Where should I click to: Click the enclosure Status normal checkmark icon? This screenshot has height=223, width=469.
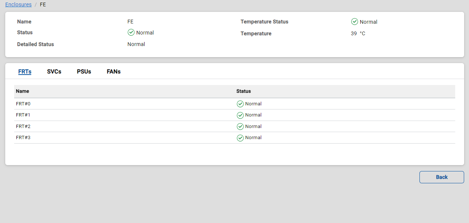coord(131,33)
